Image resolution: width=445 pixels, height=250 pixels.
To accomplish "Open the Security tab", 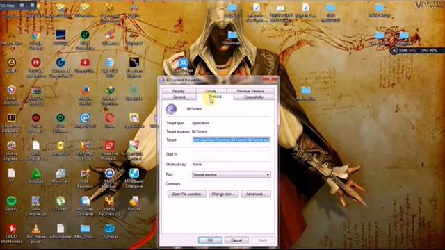I will coord(178,91).
